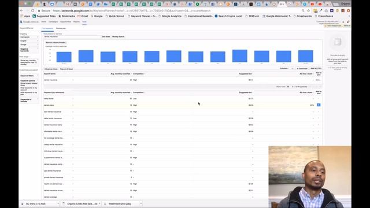
Task: Click the browser address bar URL
Action: tap(131, 10)
